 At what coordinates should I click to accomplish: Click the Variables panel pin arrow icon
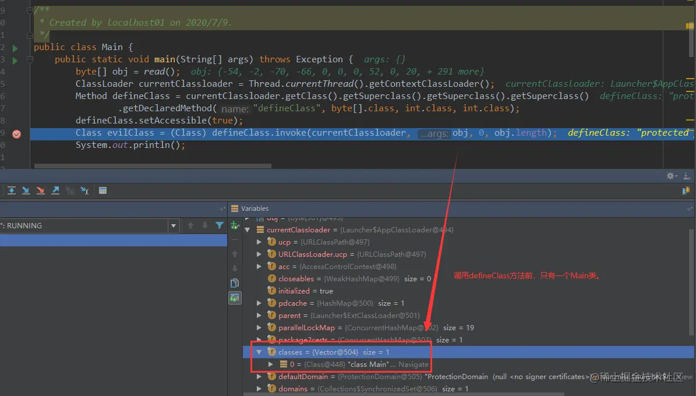[x=689, y=208]
